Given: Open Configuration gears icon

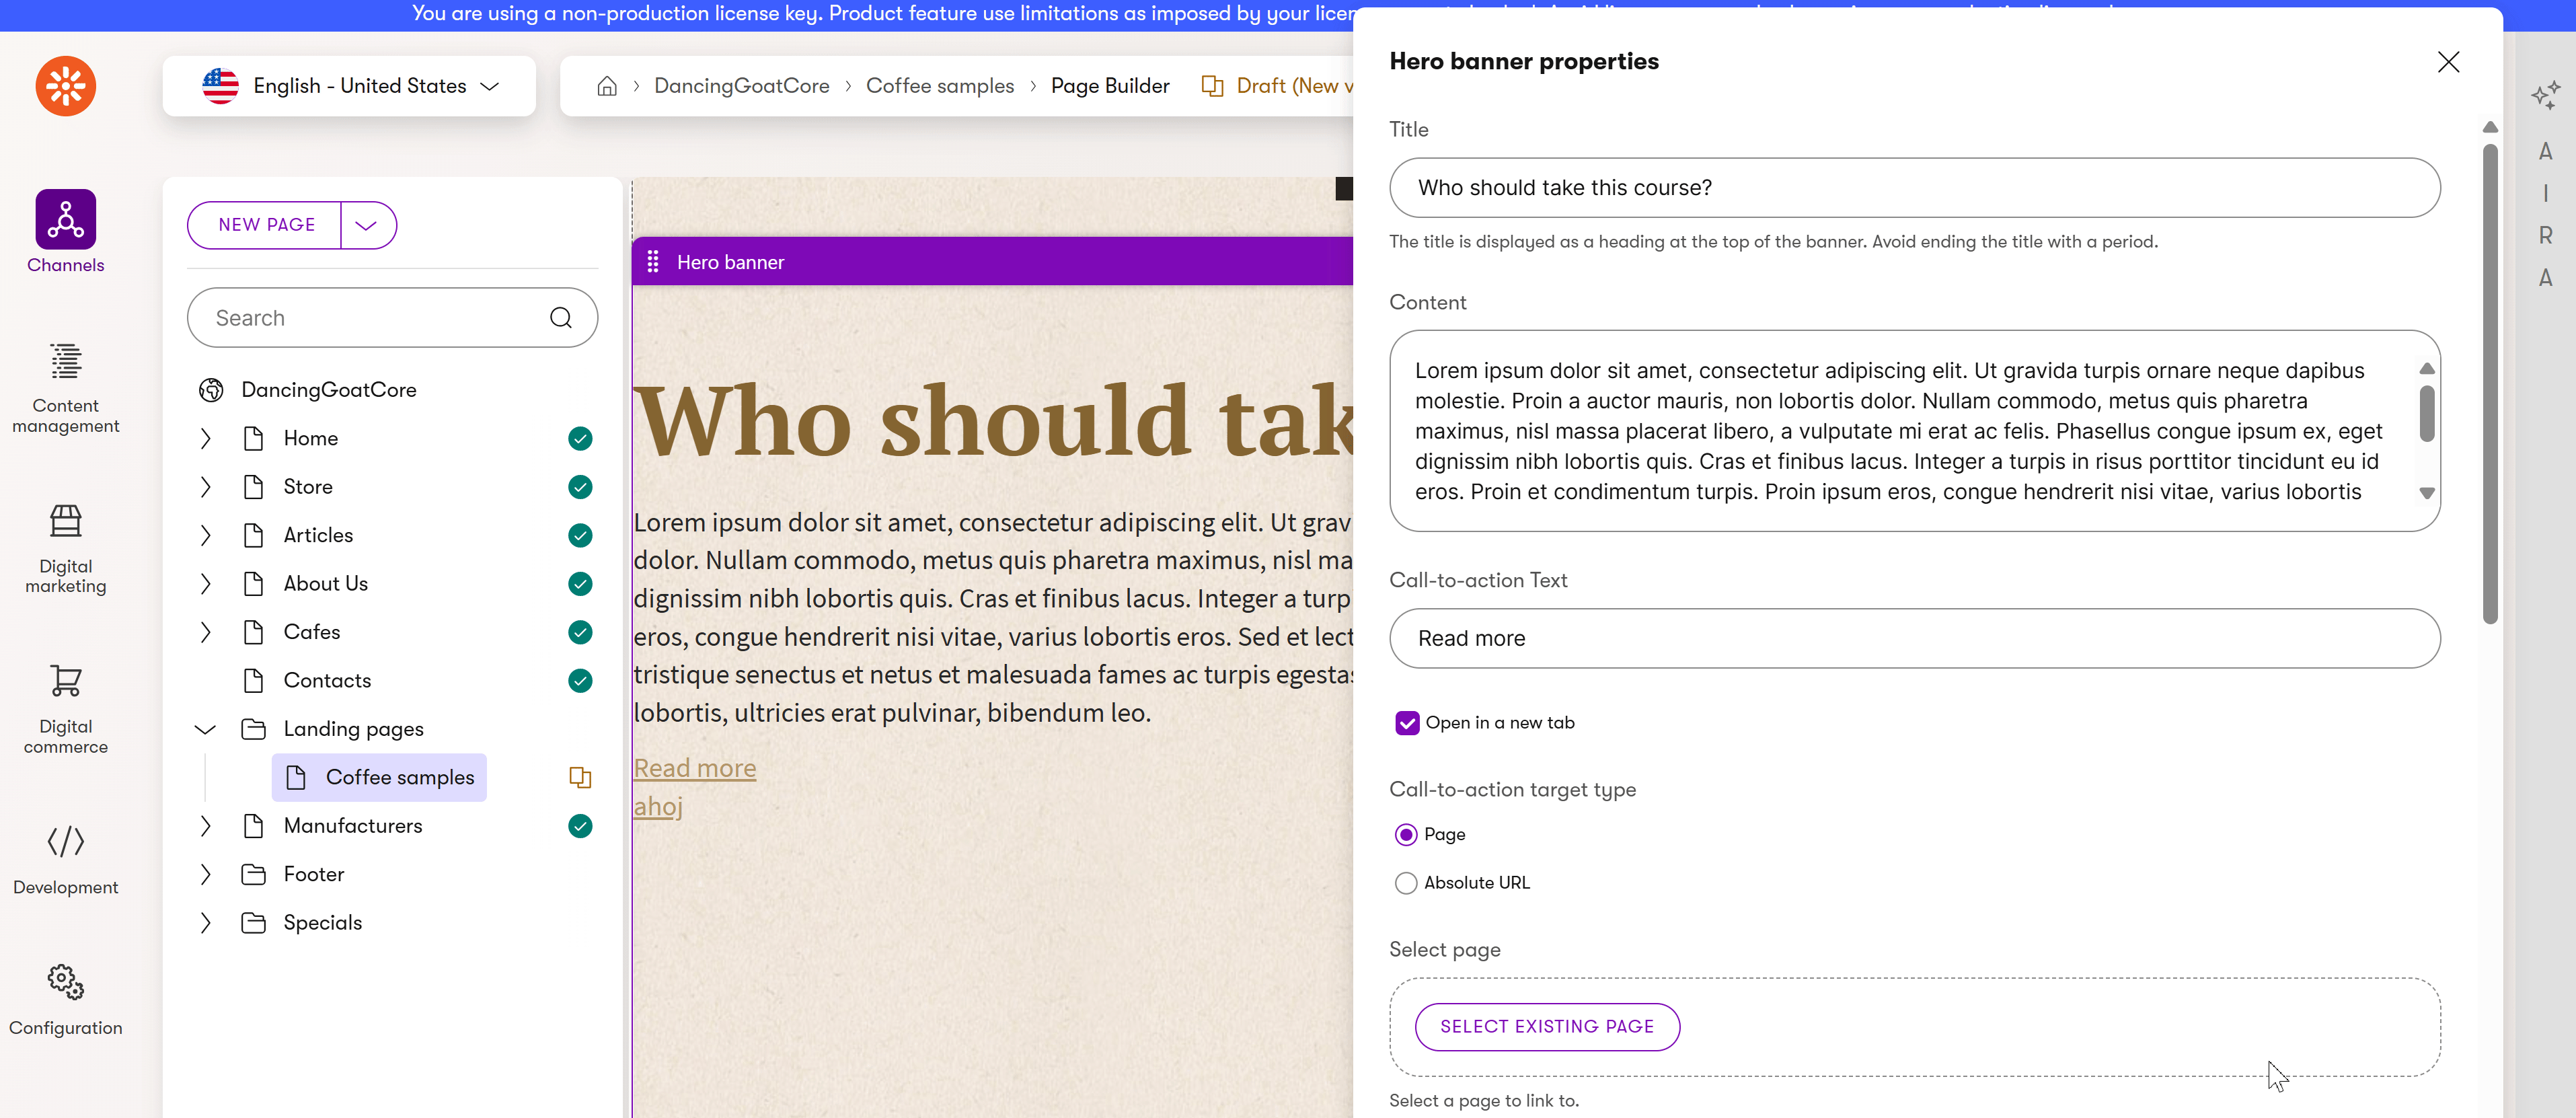Looking at the screenshot, I should [66, 982].
